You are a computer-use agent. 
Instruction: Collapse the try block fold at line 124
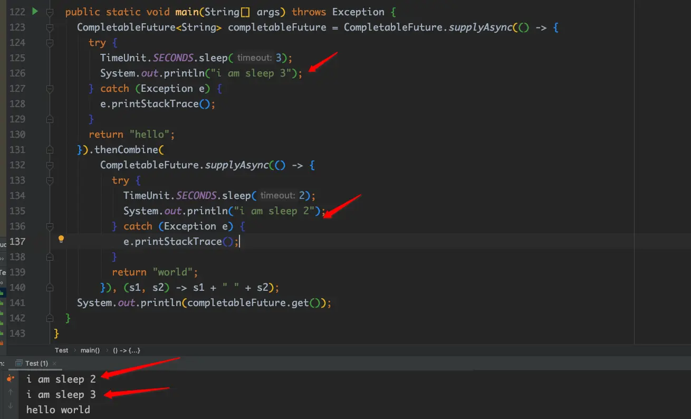point(50,42)
